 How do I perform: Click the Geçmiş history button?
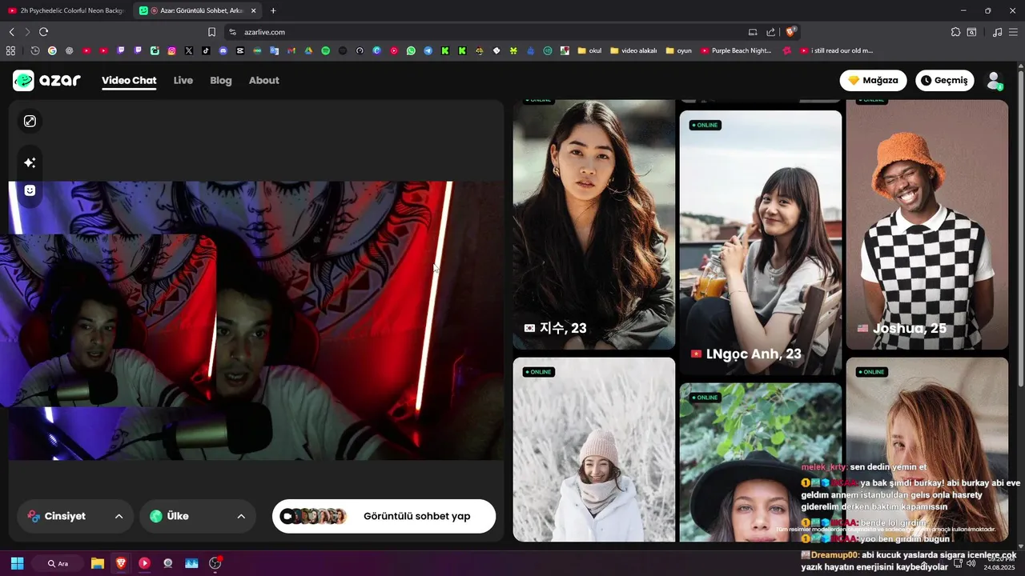pyautogui.click(x=944, y=80)
